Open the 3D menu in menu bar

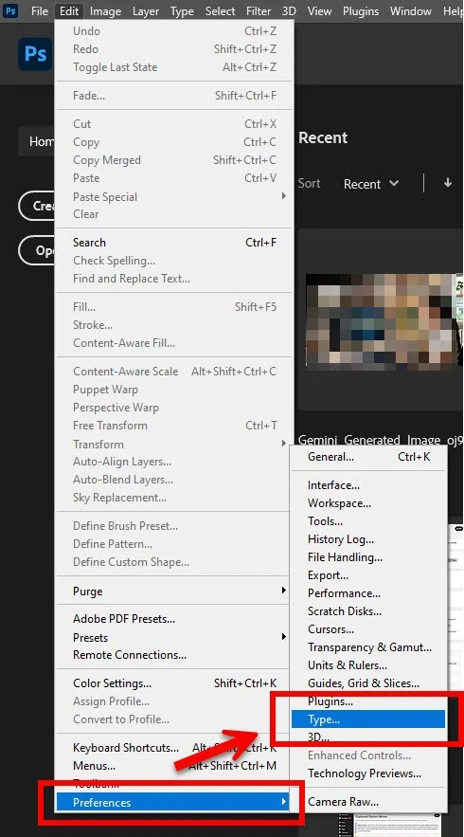pyautogui.click(x=289, y=10)
